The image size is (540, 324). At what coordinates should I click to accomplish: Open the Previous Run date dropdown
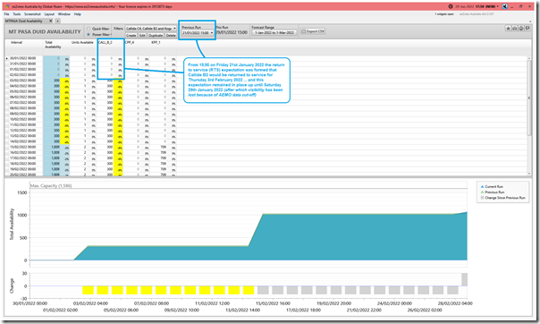(x=198, y=33)
